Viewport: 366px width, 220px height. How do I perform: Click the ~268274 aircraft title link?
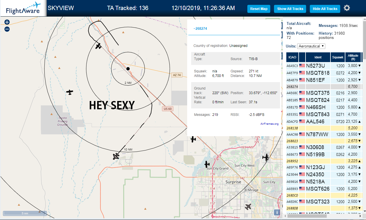[200, 29]
